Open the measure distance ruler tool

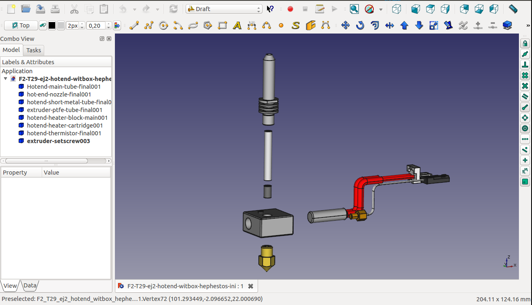[513, 9]
